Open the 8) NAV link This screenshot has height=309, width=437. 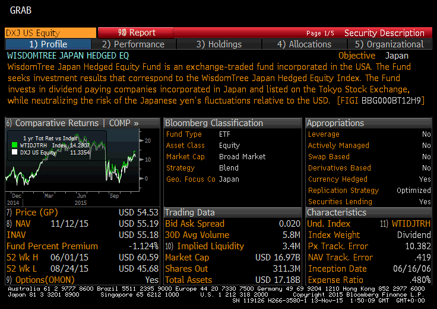pyautogui.click(x=18, y=224)
